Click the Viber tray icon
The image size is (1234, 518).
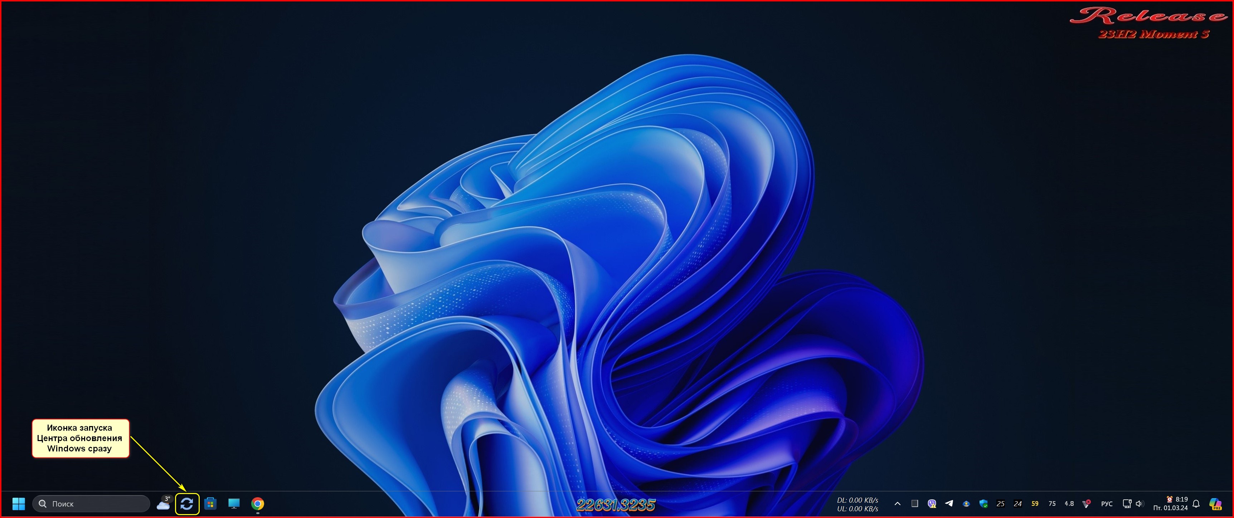(x=932, y=504)
